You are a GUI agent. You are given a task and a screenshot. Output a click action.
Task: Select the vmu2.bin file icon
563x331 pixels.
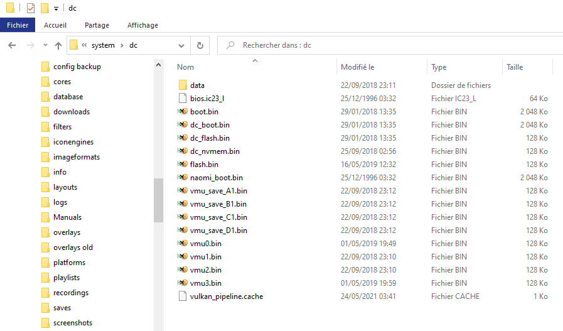[x=183, y=269]
